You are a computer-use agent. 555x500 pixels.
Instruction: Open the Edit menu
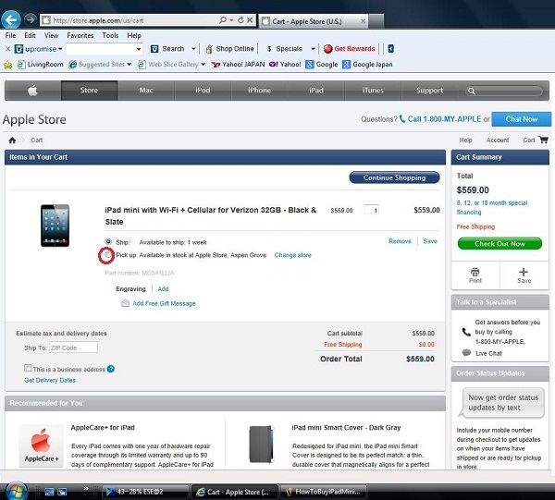coord(30,35)
